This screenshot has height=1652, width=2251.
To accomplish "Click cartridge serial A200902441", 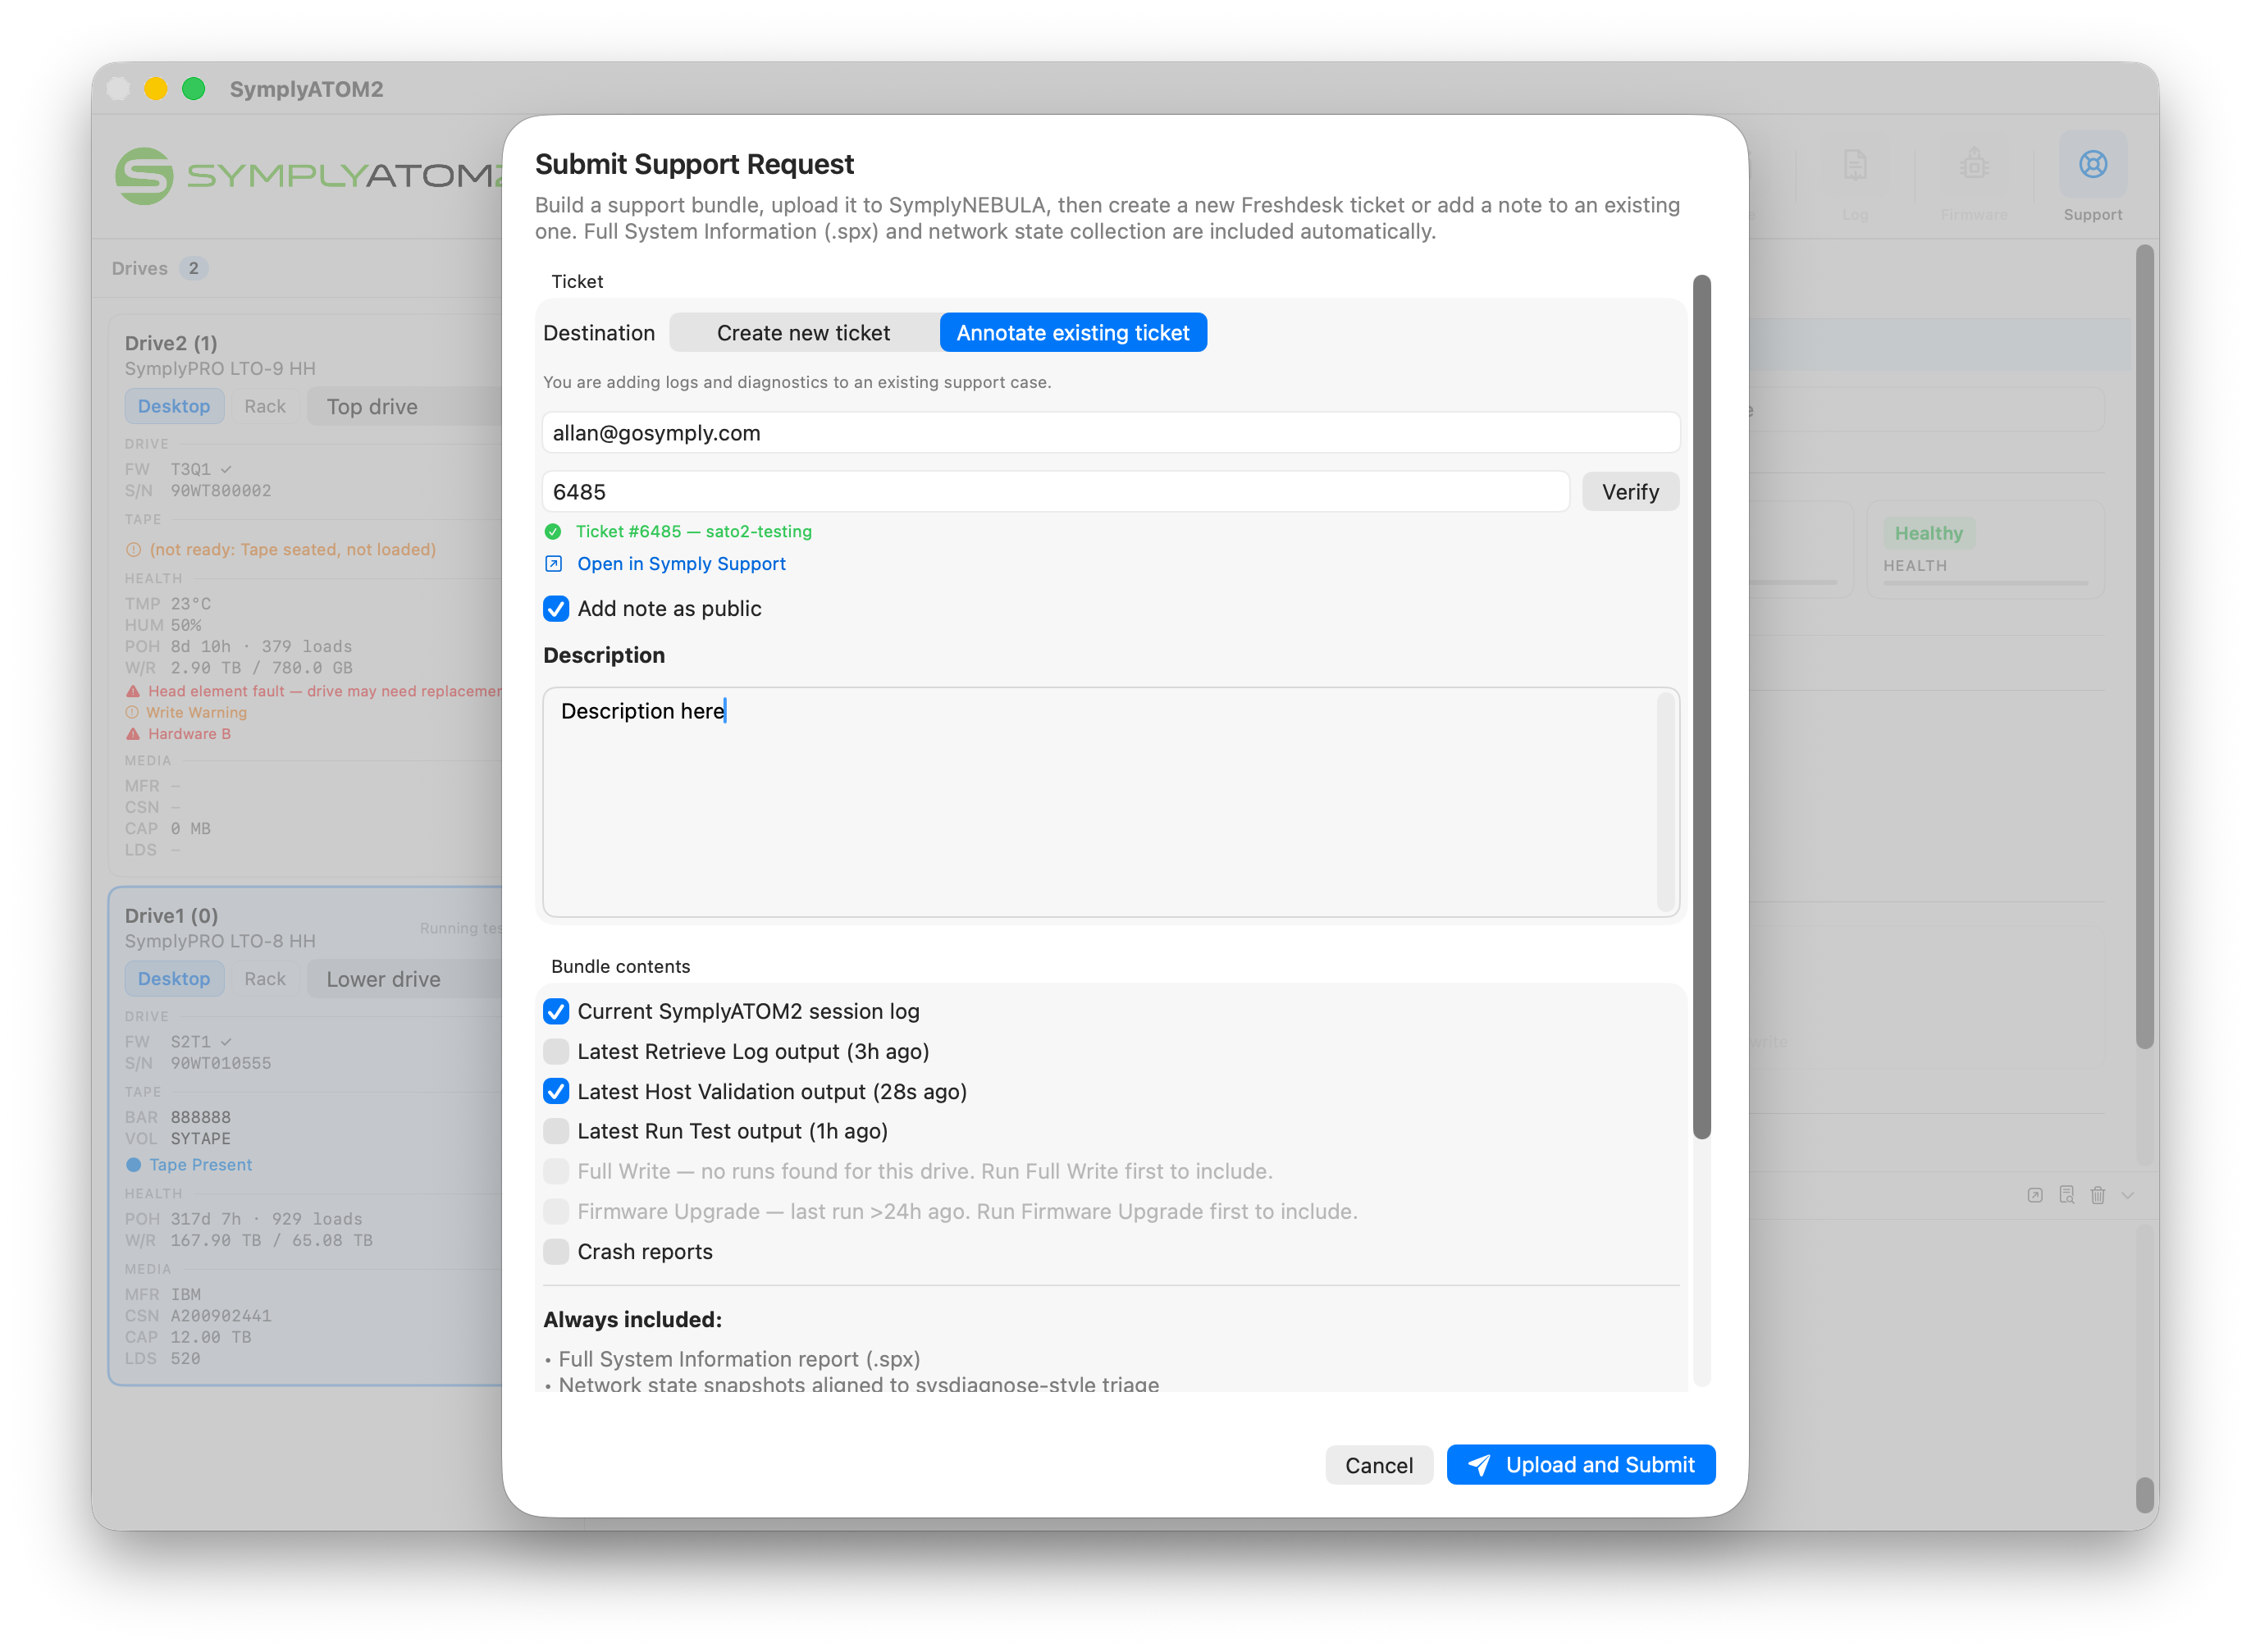I will [x=220, y=1316].
